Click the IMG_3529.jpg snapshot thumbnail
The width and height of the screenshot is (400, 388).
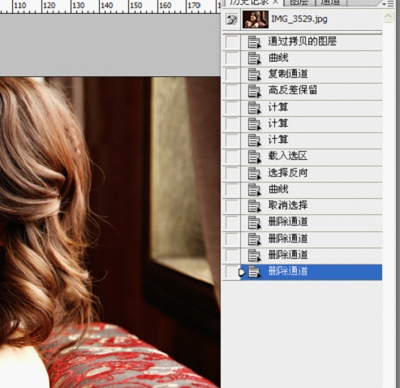point(256,19)
